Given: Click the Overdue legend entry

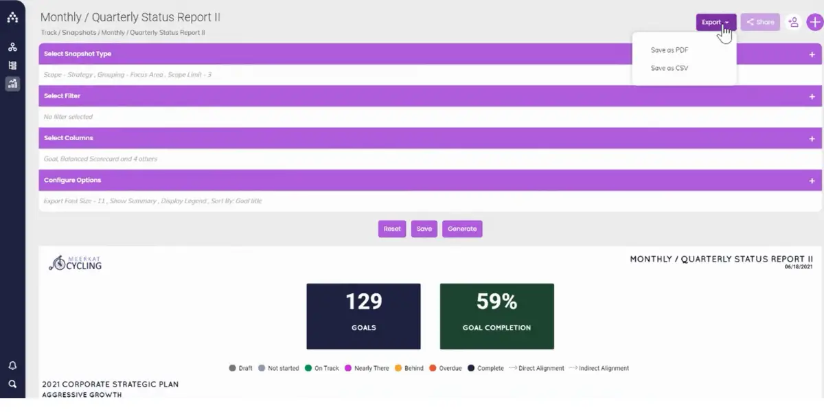Looking at the screenshot, I should coord(446,368).
